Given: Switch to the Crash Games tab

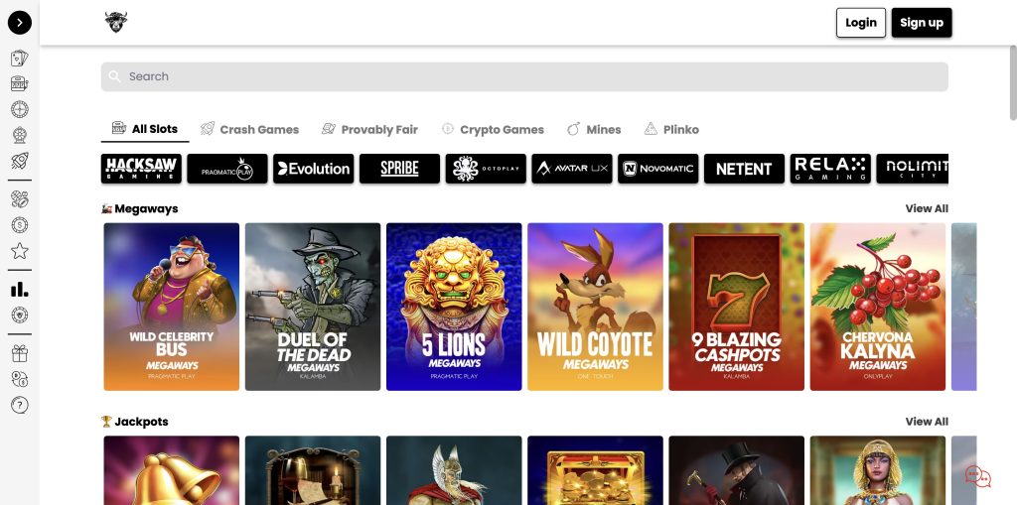Looking at the screenshot, I should coord(249,129).
